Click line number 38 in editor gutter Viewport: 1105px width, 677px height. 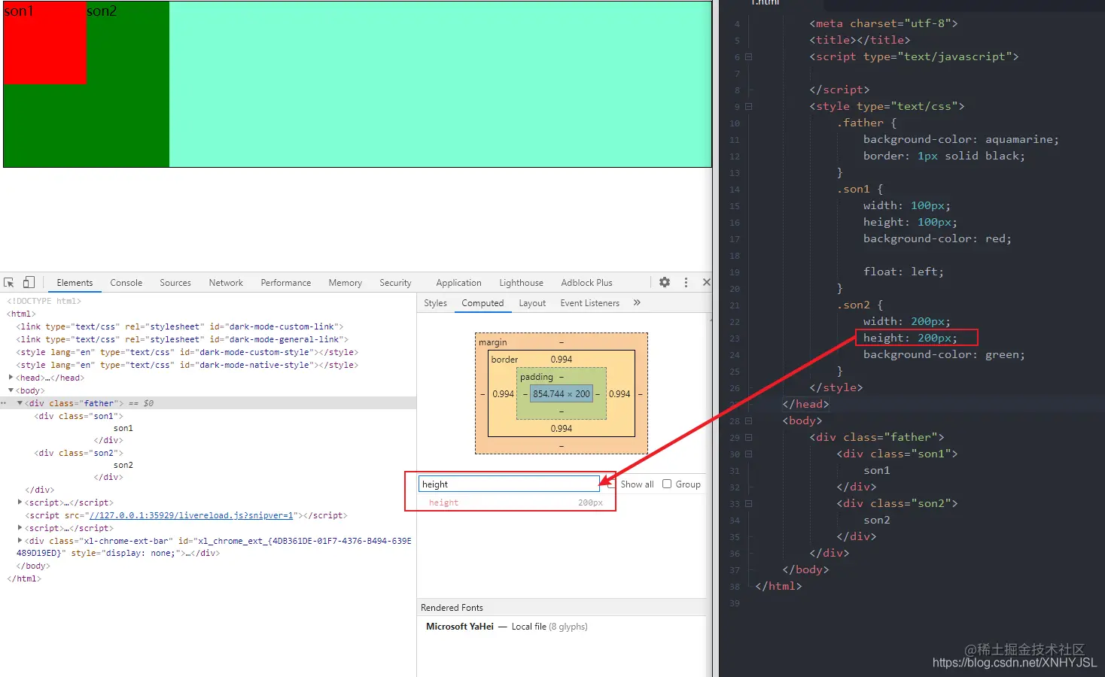pos(735,586)
